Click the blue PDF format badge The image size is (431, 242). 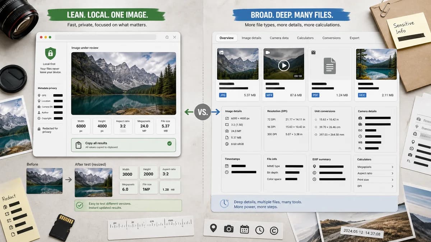tap(316, 95)
